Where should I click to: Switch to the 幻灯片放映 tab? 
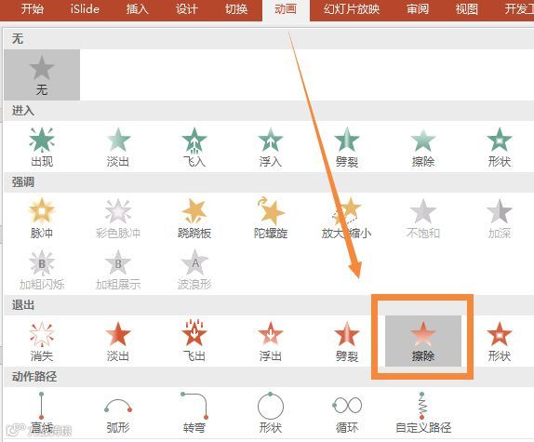pyautogui.click(x=352, y=9)
